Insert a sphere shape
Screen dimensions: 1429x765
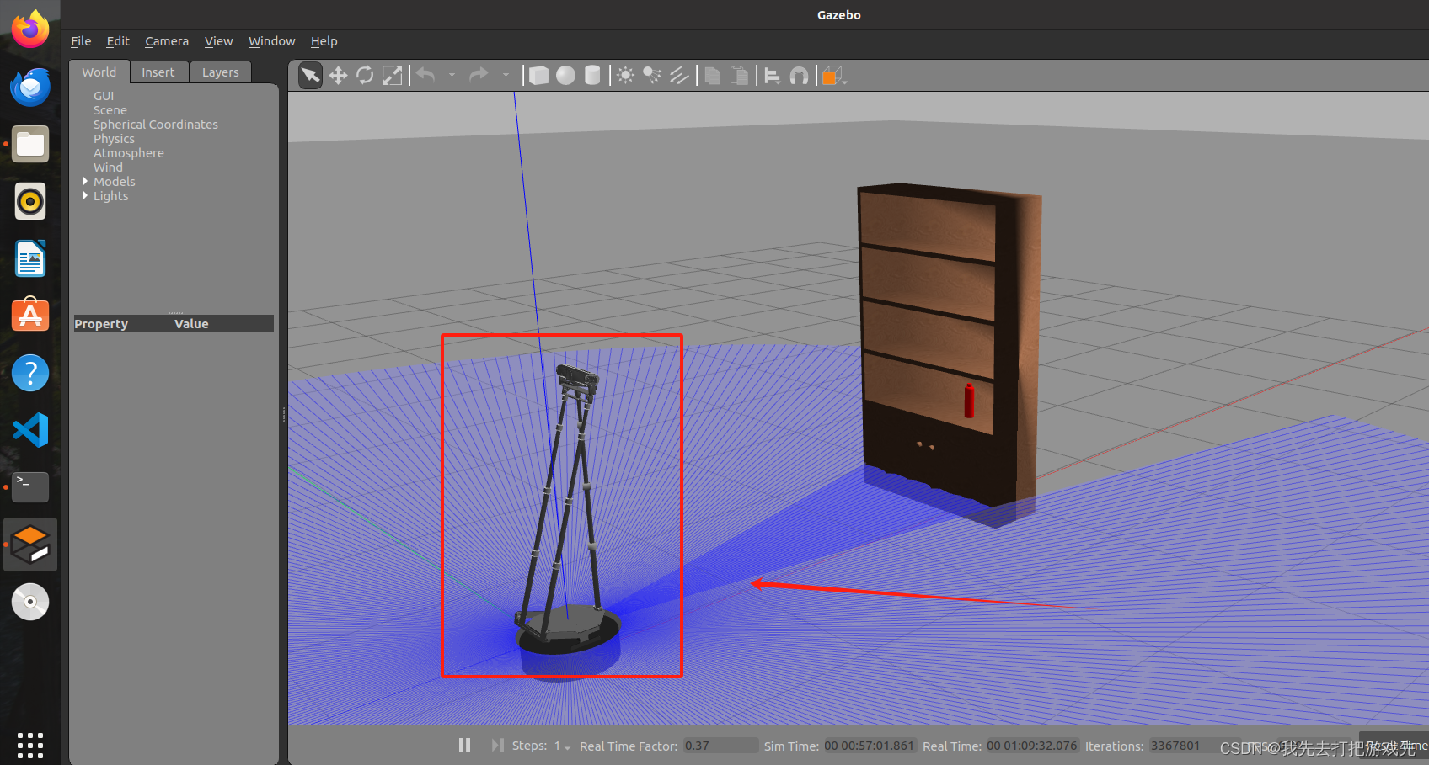tap(566, 76)
